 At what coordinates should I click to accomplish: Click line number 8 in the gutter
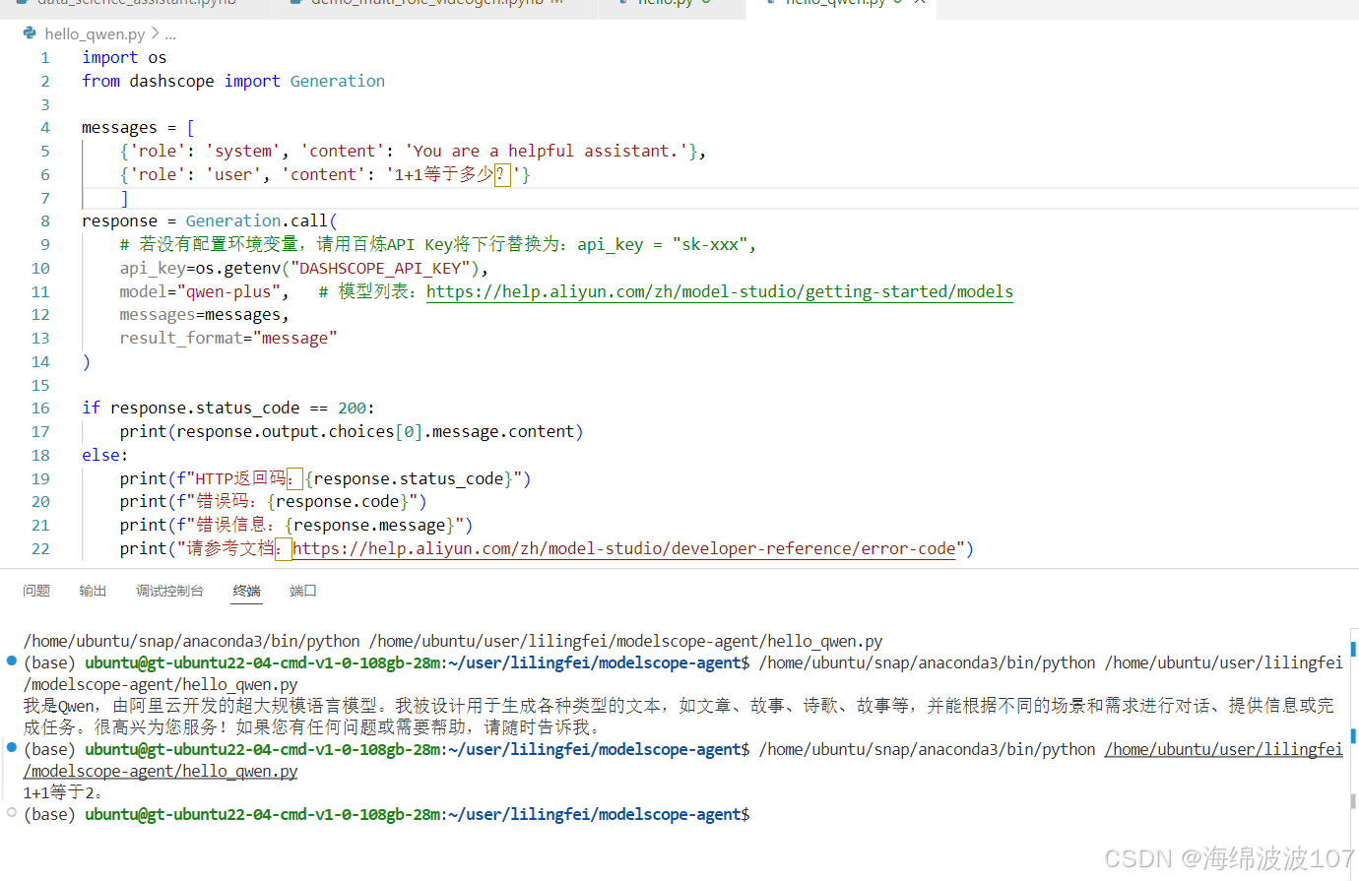(44, 220)
